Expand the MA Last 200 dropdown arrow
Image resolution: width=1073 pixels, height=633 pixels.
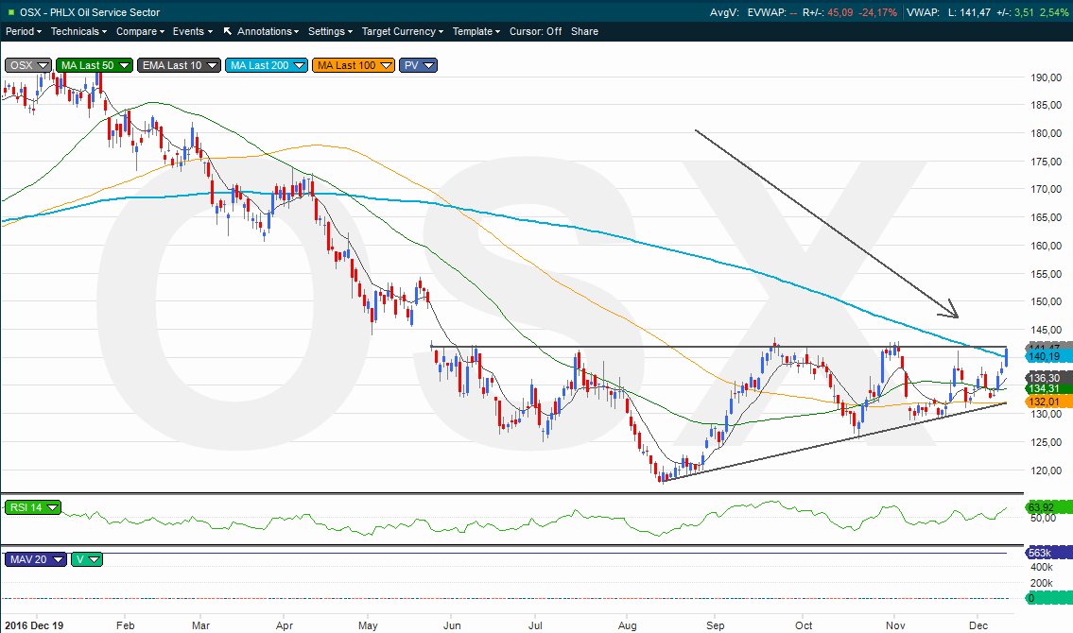(x=299, y=65)
